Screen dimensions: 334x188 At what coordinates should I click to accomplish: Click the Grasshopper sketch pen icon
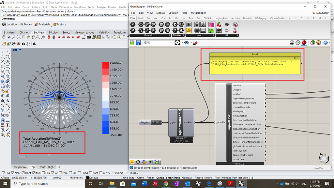point(195,43)
